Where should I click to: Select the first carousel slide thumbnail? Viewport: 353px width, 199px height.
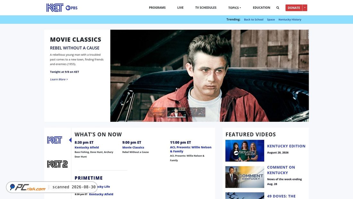click(157, 112)
